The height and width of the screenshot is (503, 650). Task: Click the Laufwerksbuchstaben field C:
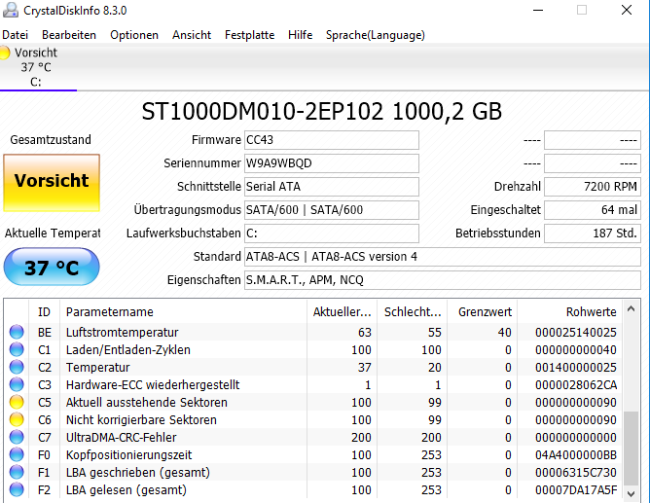[x=332, y=234]
